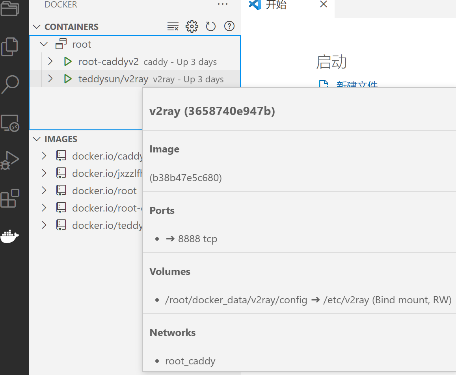
Task: Select docker.io/root image label
Action: click(104, 191)
